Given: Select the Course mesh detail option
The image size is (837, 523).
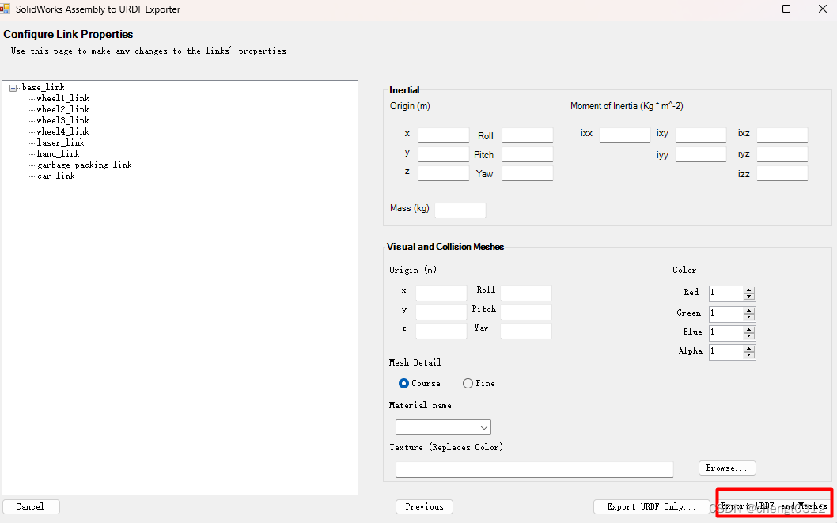Looking at the screenshot, I should (403, 383).
